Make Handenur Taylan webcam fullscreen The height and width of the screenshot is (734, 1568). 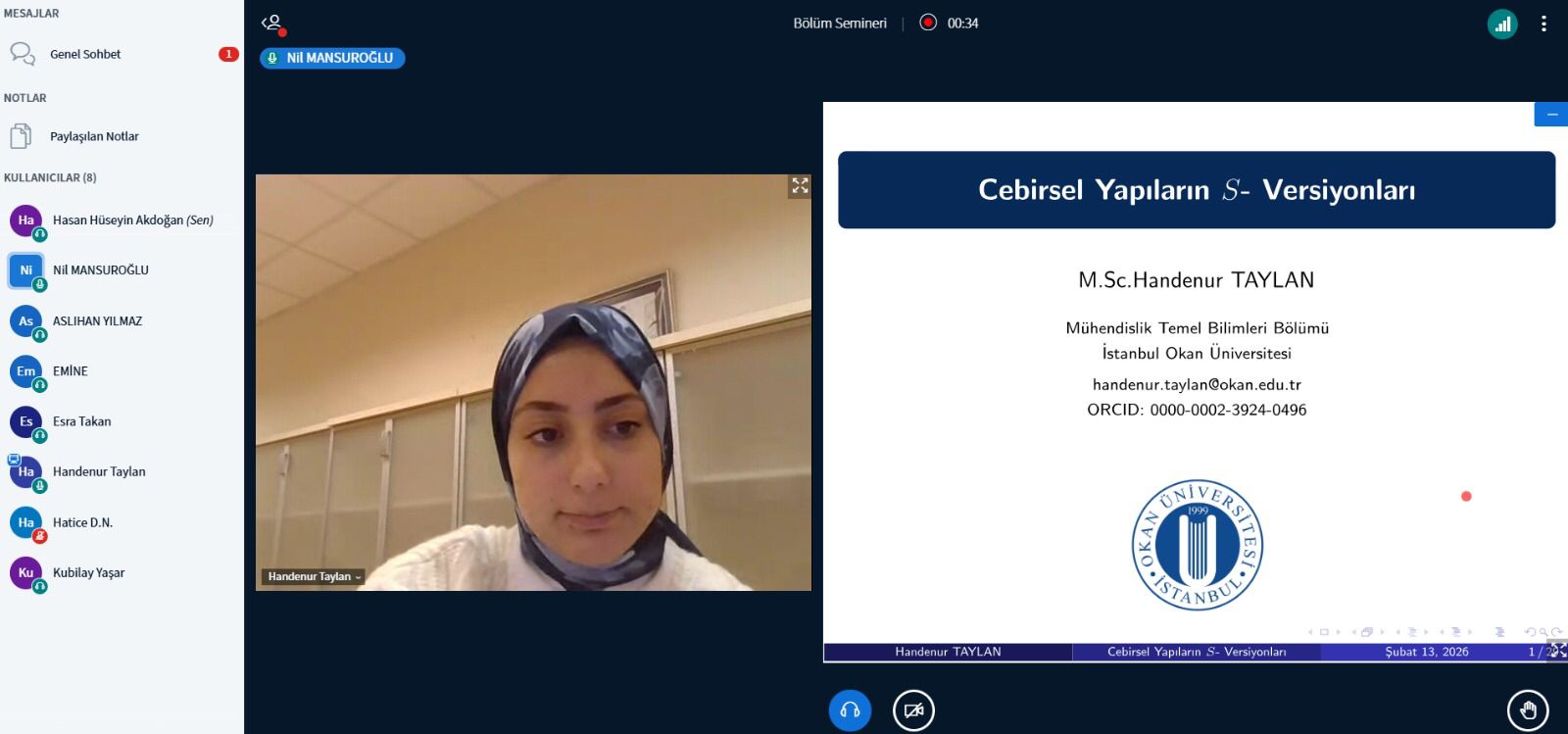pos(800,185)
